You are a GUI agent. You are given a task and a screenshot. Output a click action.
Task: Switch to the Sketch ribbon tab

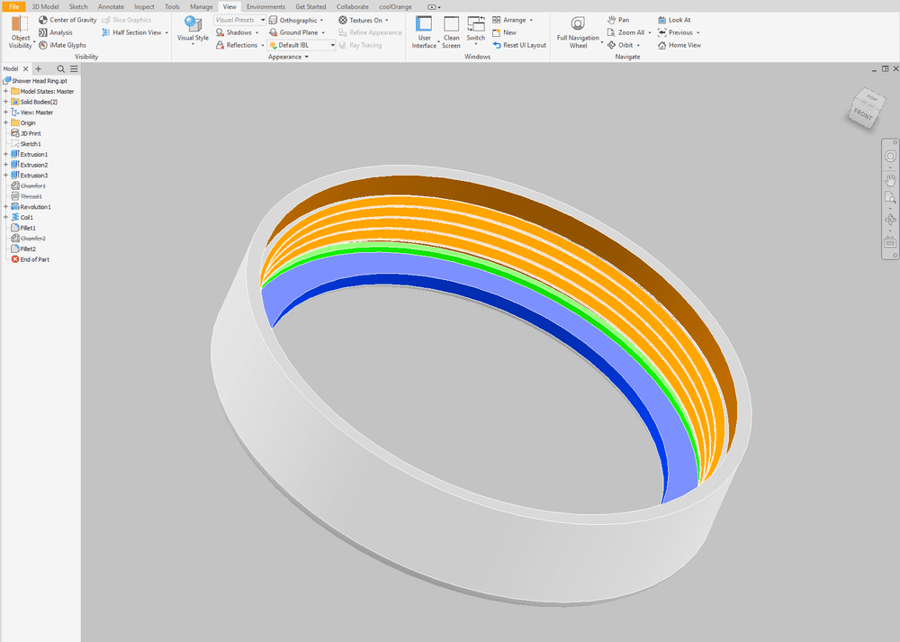click(x=78, y=6)
